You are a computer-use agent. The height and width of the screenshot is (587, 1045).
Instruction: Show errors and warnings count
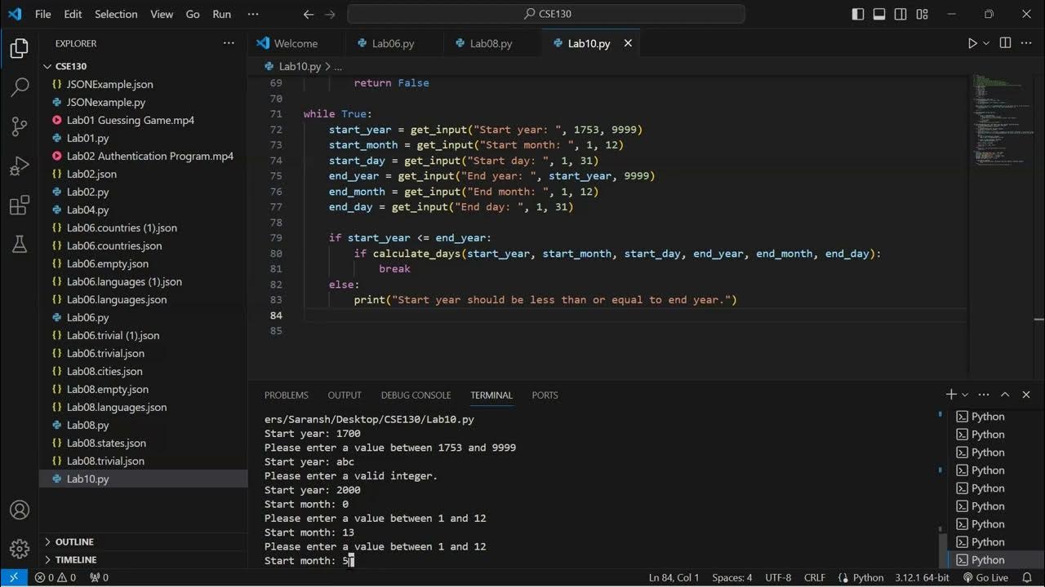point(56,577)
